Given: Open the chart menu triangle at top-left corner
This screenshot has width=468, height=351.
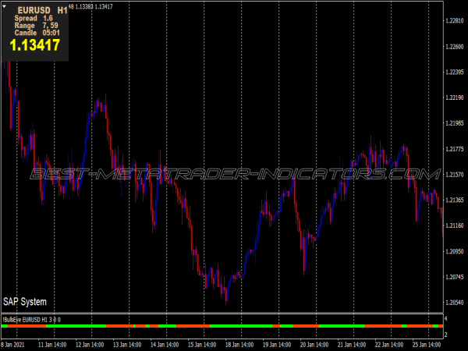Looking at the screenshot, I should (x=4, y=6).
